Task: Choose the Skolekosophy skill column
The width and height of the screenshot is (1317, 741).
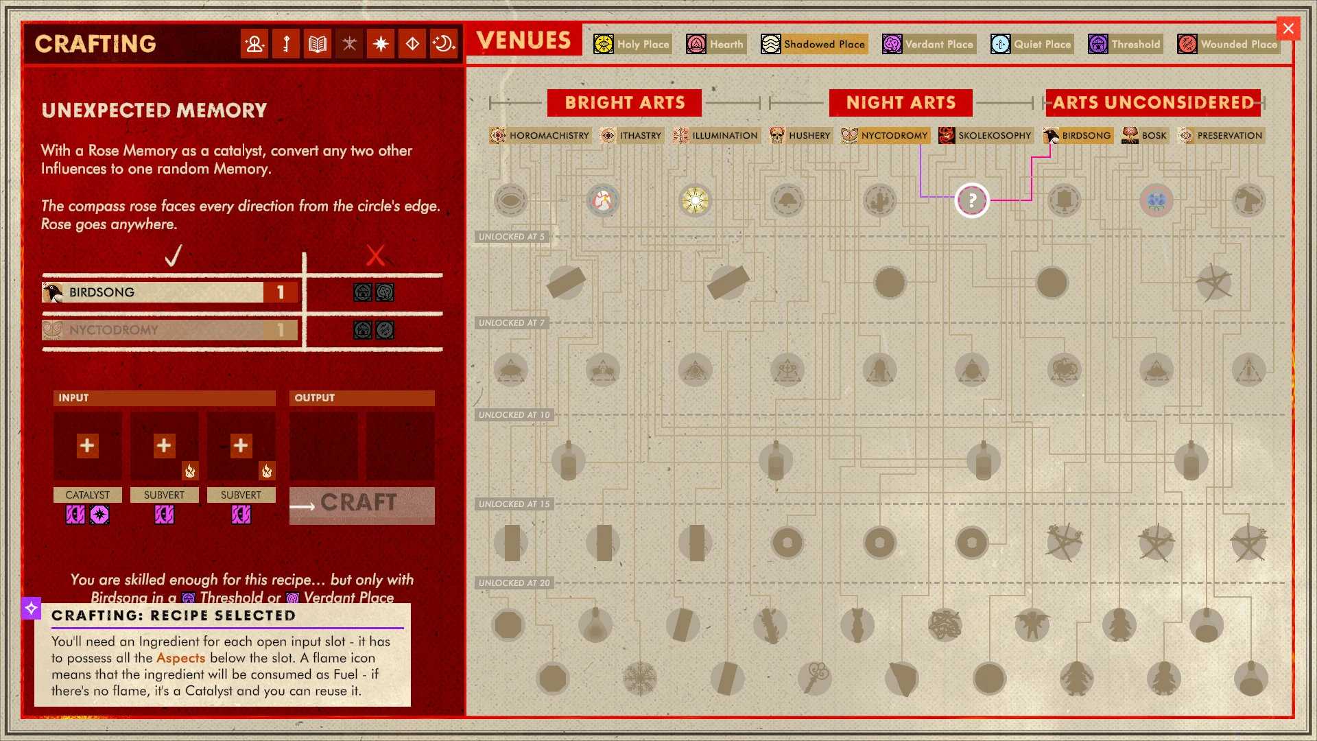Action: (985, 135)
